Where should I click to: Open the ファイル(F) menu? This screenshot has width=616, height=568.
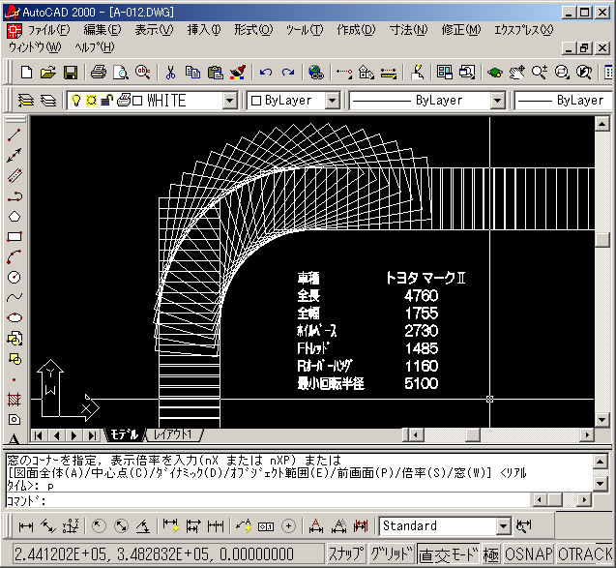pos(48,30)
